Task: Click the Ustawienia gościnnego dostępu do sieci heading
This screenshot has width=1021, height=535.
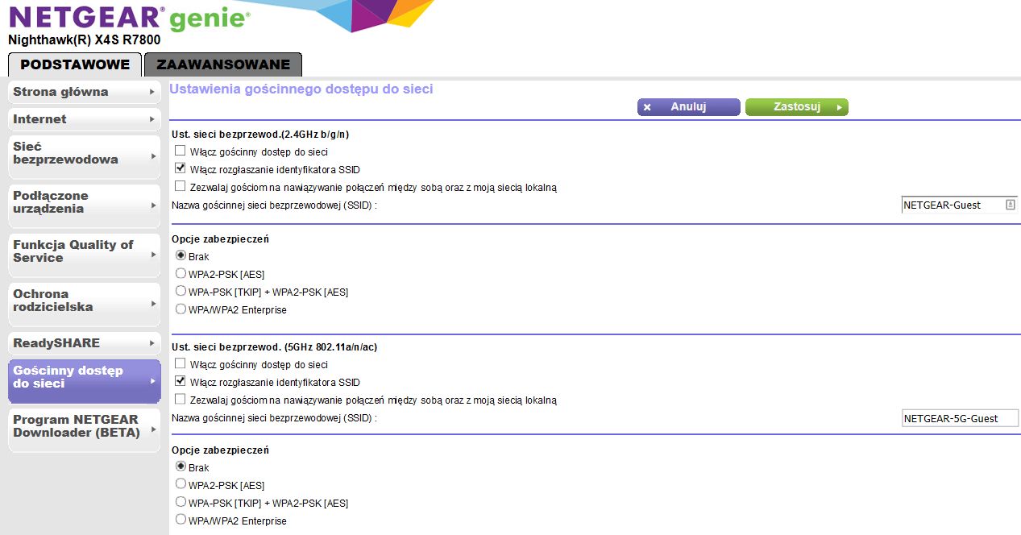Action: click(301, 89)
